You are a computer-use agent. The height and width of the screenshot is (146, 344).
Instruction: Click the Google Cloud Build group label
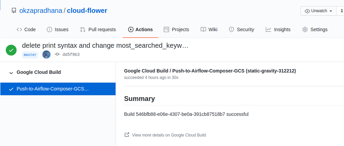click(x=39, y=72)
